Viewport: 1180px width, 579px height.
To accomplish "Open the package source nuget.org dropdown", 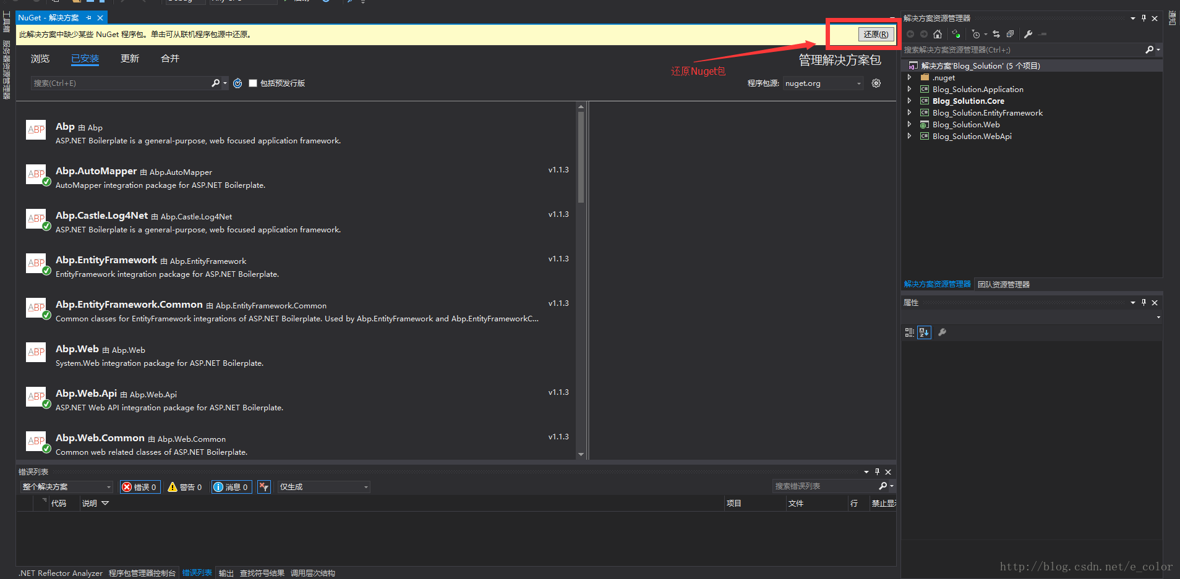I will [823, 83].
